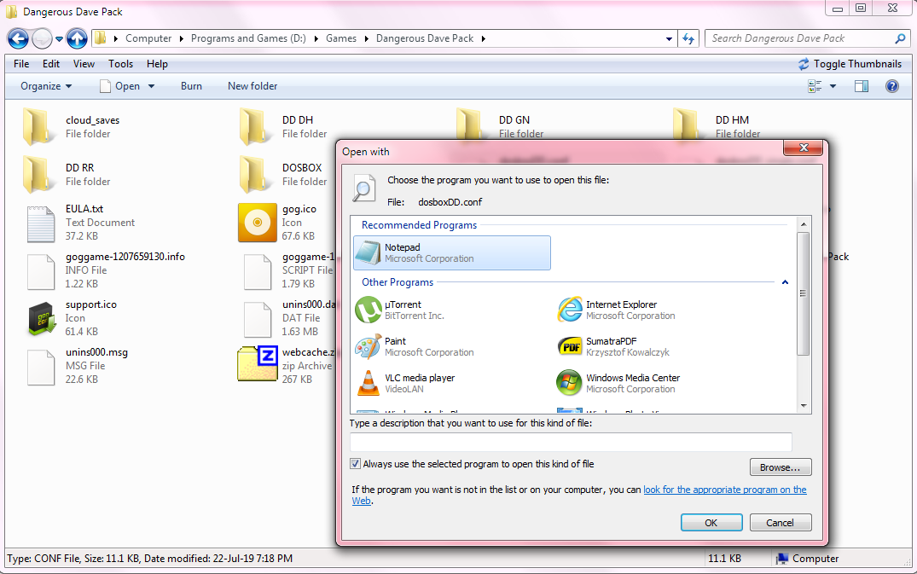Toggle the preview pane icon
This screenshot has width=917, height=574.
862,86
